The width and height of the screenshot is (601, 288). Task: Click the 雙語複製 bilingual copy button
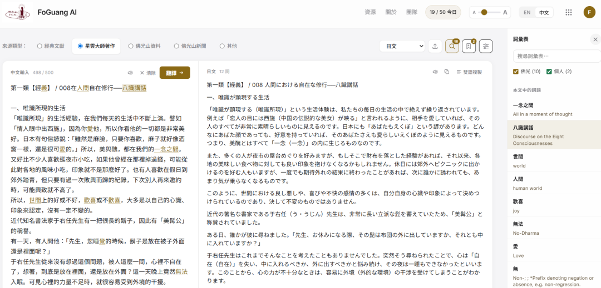[469, 72]
